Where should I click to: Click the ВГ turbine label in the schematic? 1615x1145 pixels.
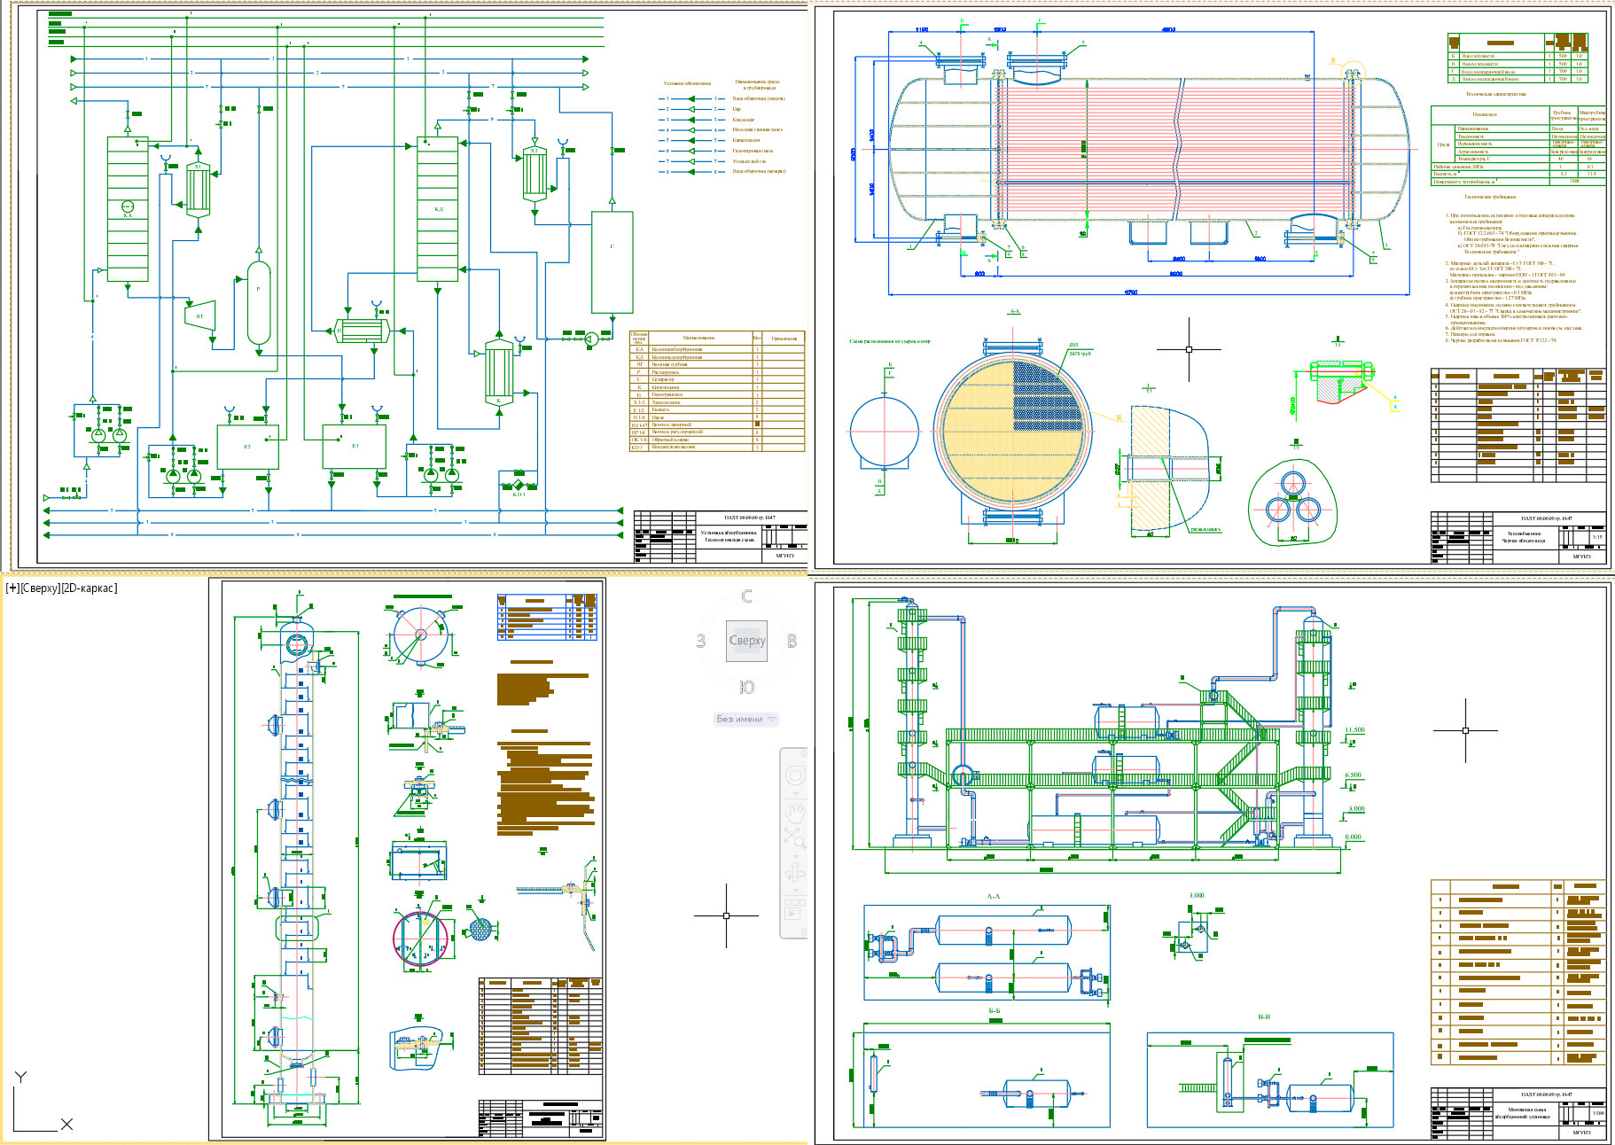click(x=199, y=316)
